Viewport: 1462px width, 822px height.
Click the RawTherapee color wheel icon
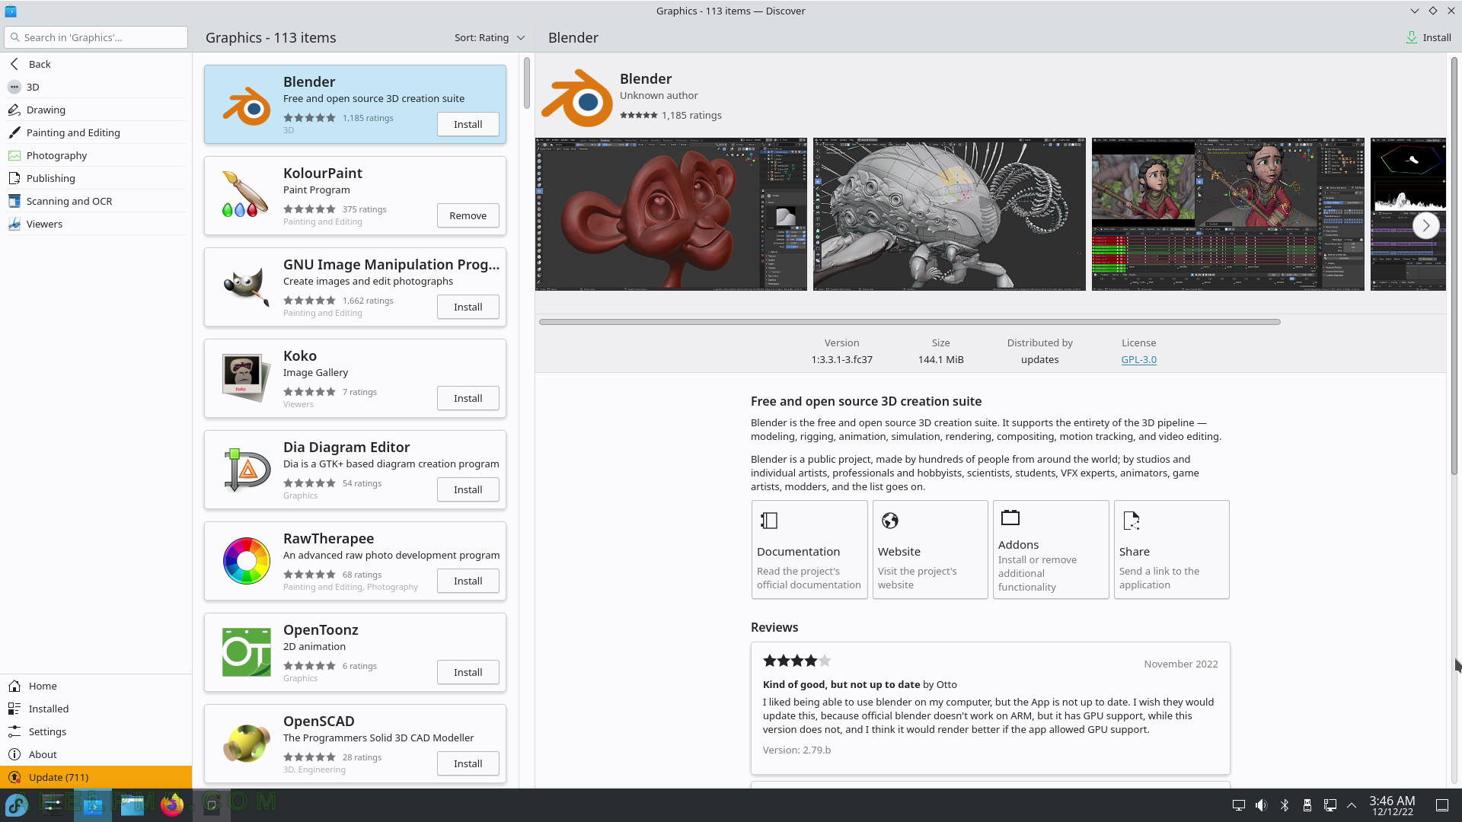pyautogui.click(x=246, y=561)
